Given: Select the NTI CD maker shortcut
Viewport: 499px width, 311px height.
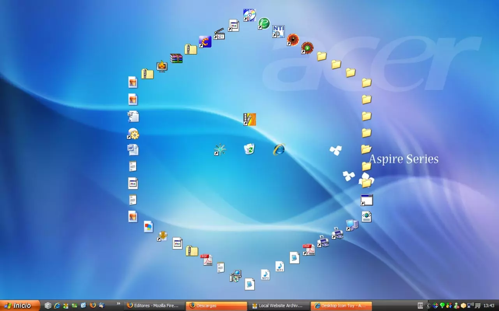Looking at the screenshot, I should (x=278, y=31).
